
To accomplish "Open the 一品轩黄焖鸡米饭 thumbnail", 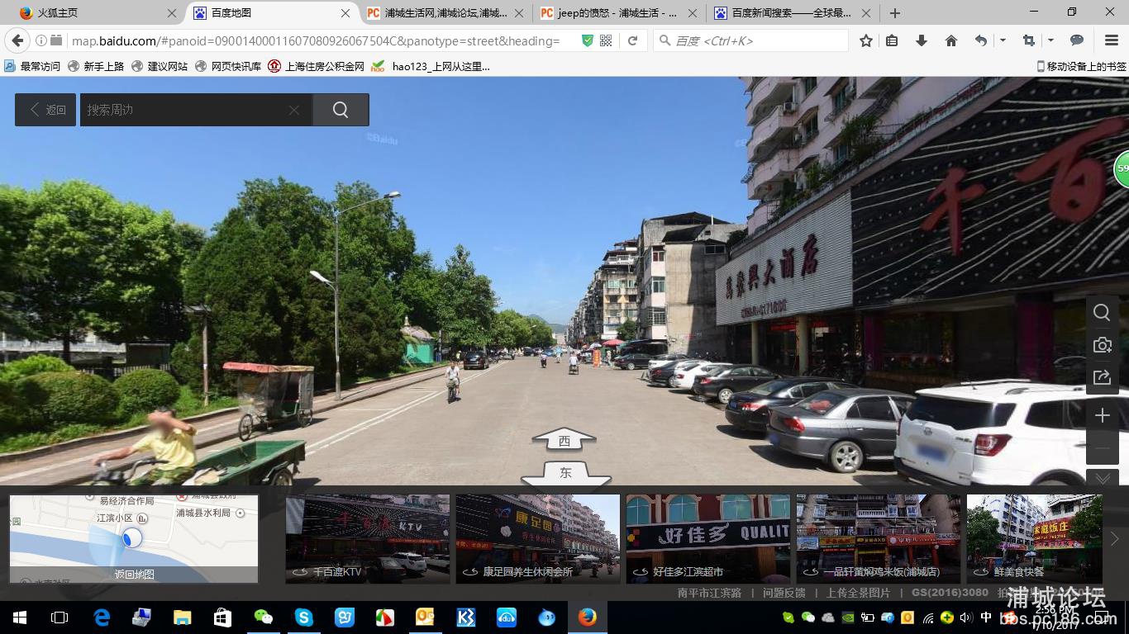I will [x=879, y=538].
